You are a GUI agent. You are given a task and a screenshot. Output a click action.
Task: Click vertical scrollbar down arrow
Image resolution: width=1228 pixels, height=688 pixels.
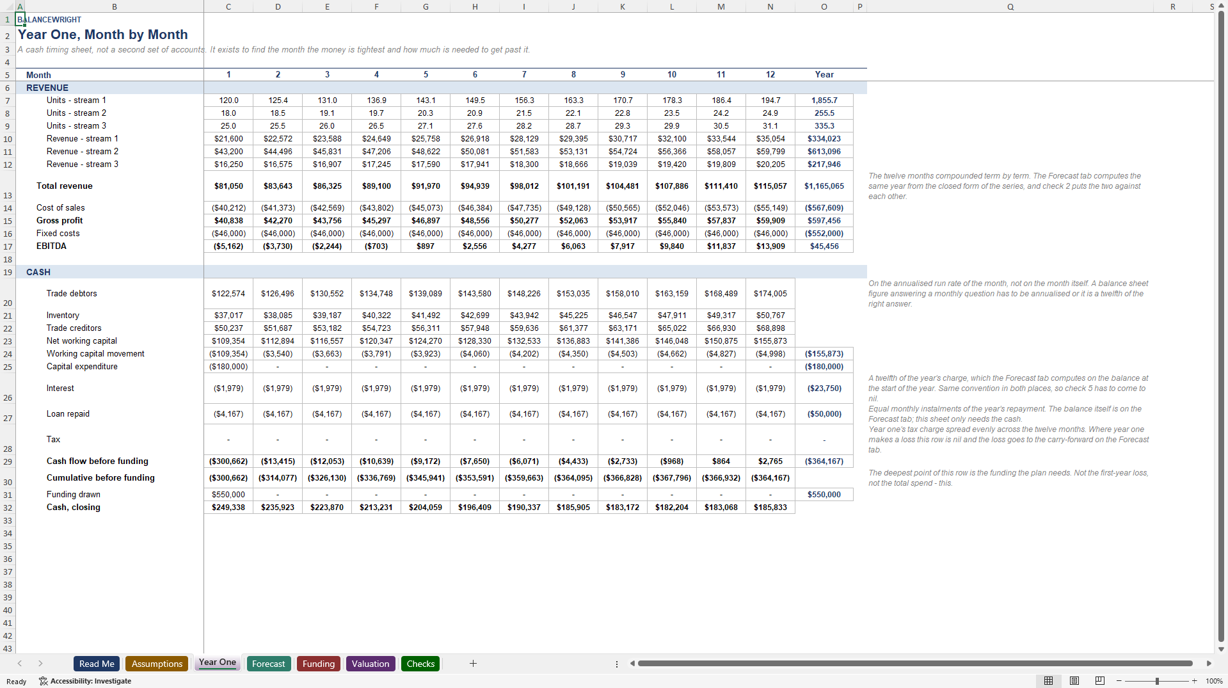[x=1221, y=649]
